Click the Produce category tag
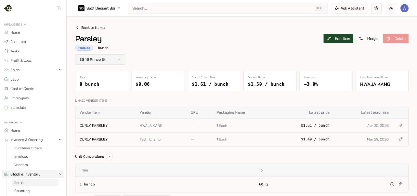This screenshot has height=196, width=417. pyautogui.click(x=84, y=48)
